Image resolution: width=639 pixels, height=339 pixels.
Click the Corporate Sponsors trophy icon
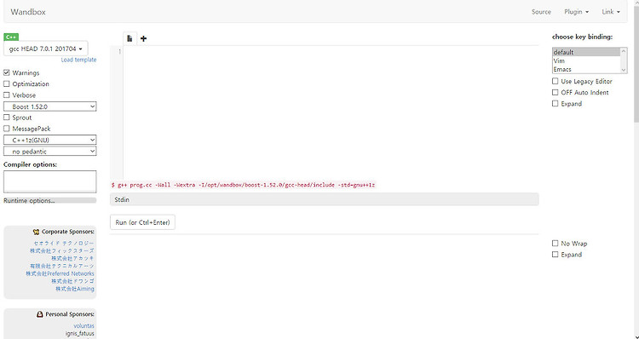(37, 232)
